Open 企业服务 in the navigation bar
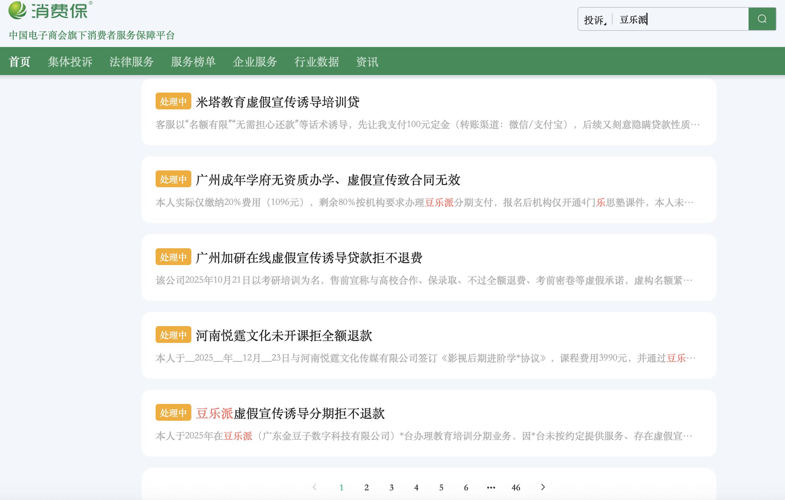The height and width of the screenshot is (500, 785). pyautogui.click(x=255, y=62)
